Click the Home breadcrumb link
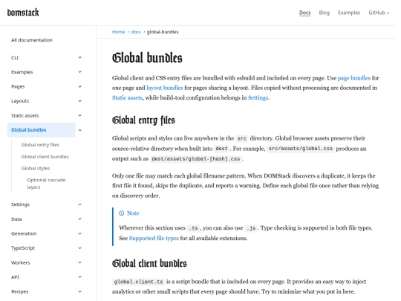Viewport: 401px width, 301px height. (118, 32)
